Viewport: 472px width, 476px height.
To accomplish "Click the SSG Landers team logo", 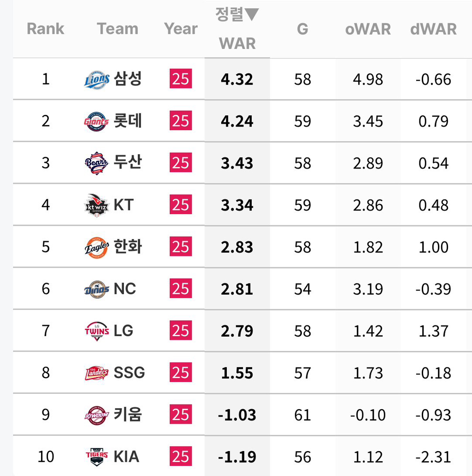I will tap(97, 373).
